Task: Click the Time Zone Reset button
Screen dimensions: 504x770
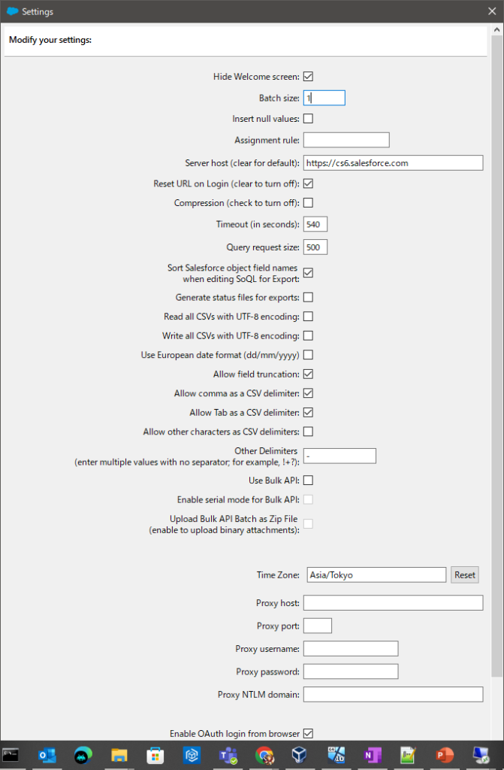Action: [x=465, y=574]
